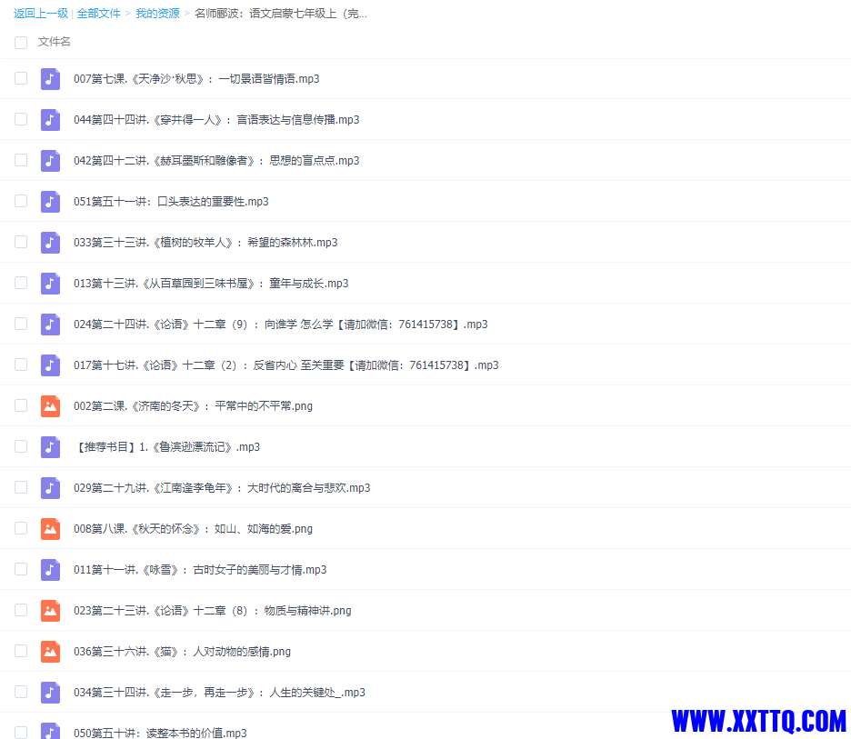Image resolution: width=851 pixels, height=739 pixels.
Task: Open the 我的资源 breadcrumb link
Action: click(157, 14)
